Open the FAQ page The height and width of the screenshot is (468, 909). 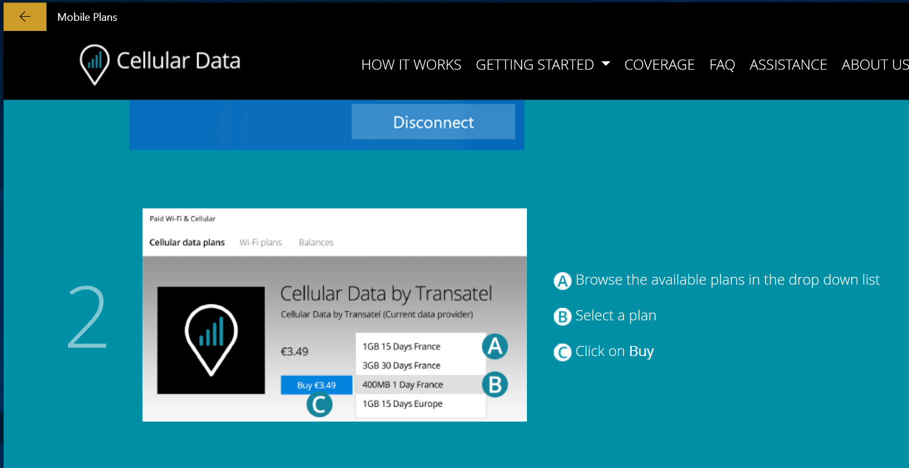(x=722, y=64)
